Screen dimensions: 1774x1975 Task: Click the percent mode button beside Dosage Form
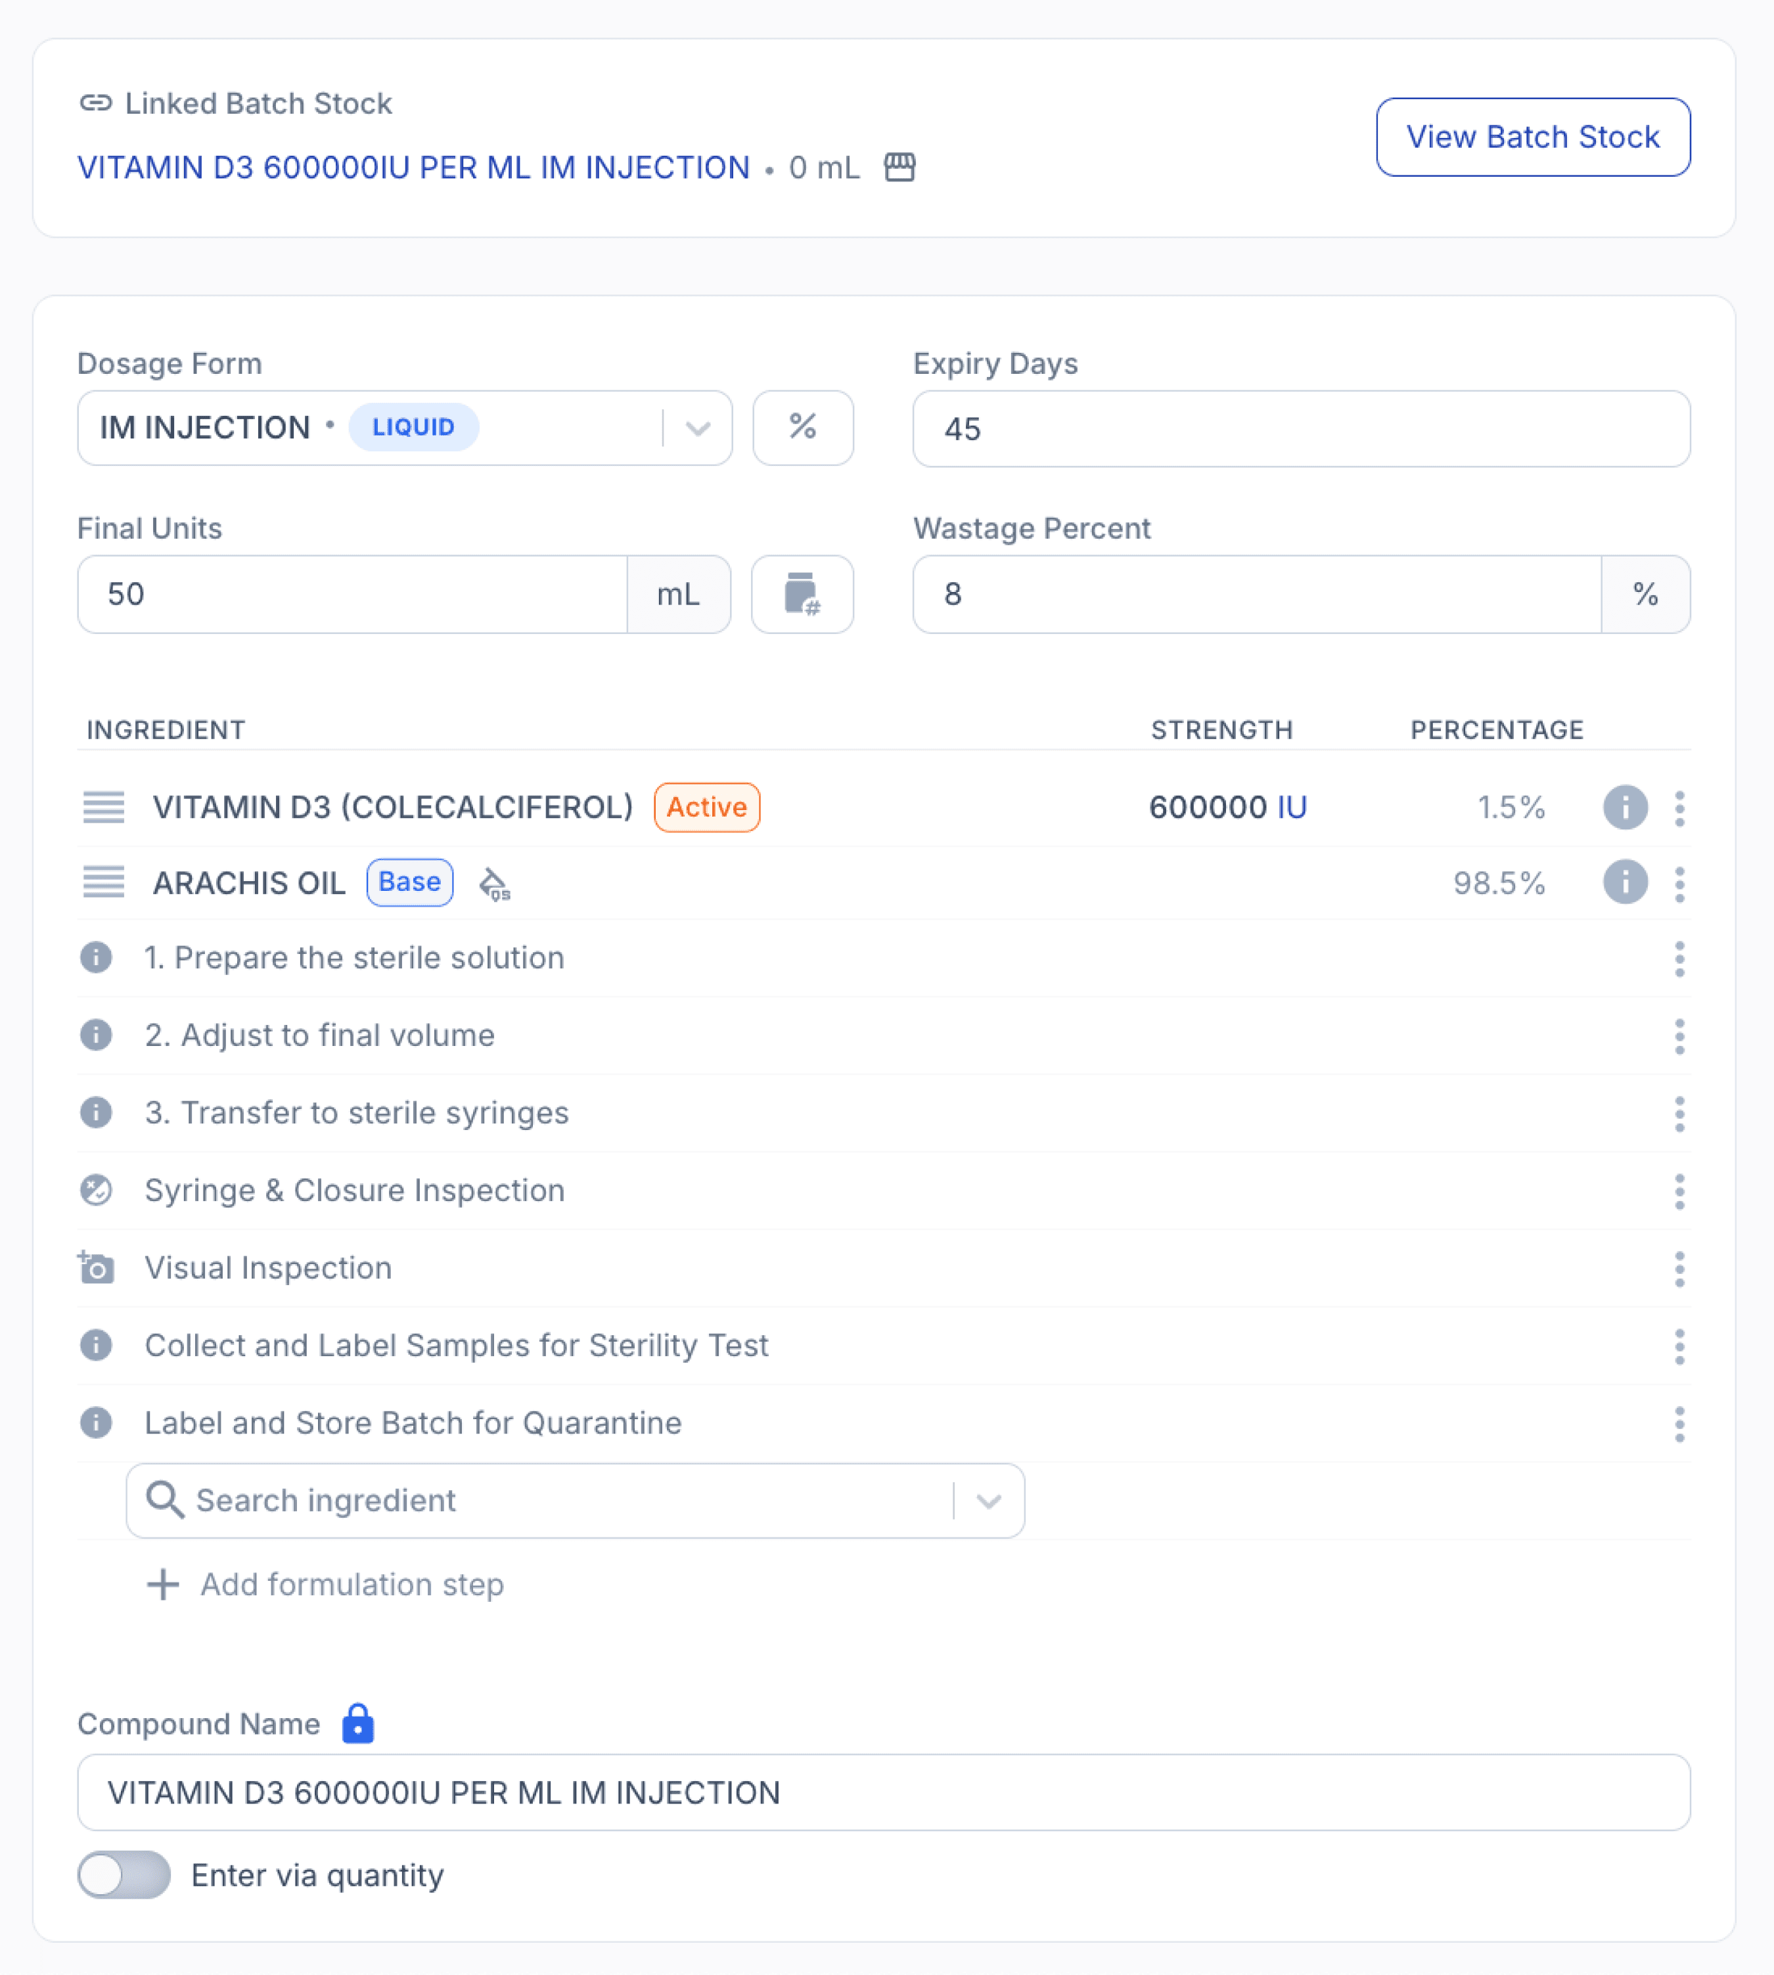tap(802, 428)
